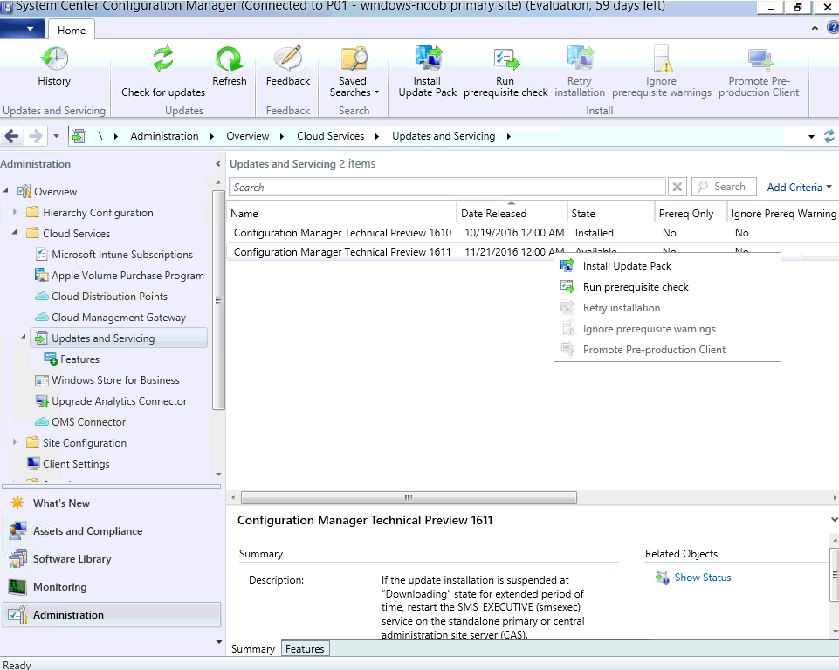Select the Home ribbon tab
Viewport: 839px width, 670px height.
(x=72, y=30)
